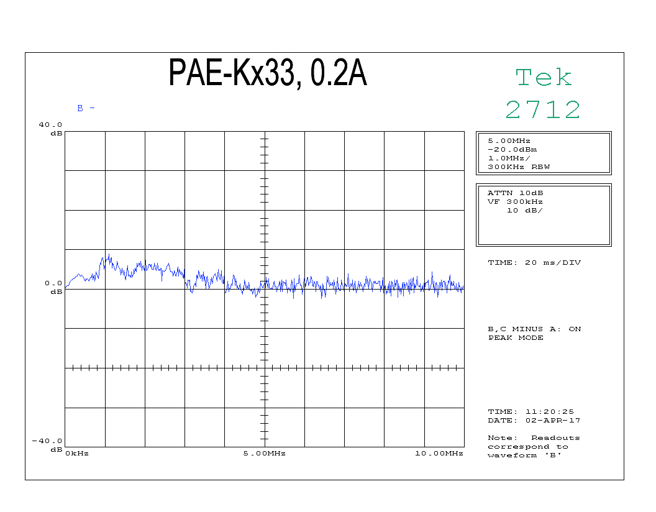Toggle the B,C MINUS A: ON status
Image resolution: width=656 pixels, height=512 pixels.
534,329
